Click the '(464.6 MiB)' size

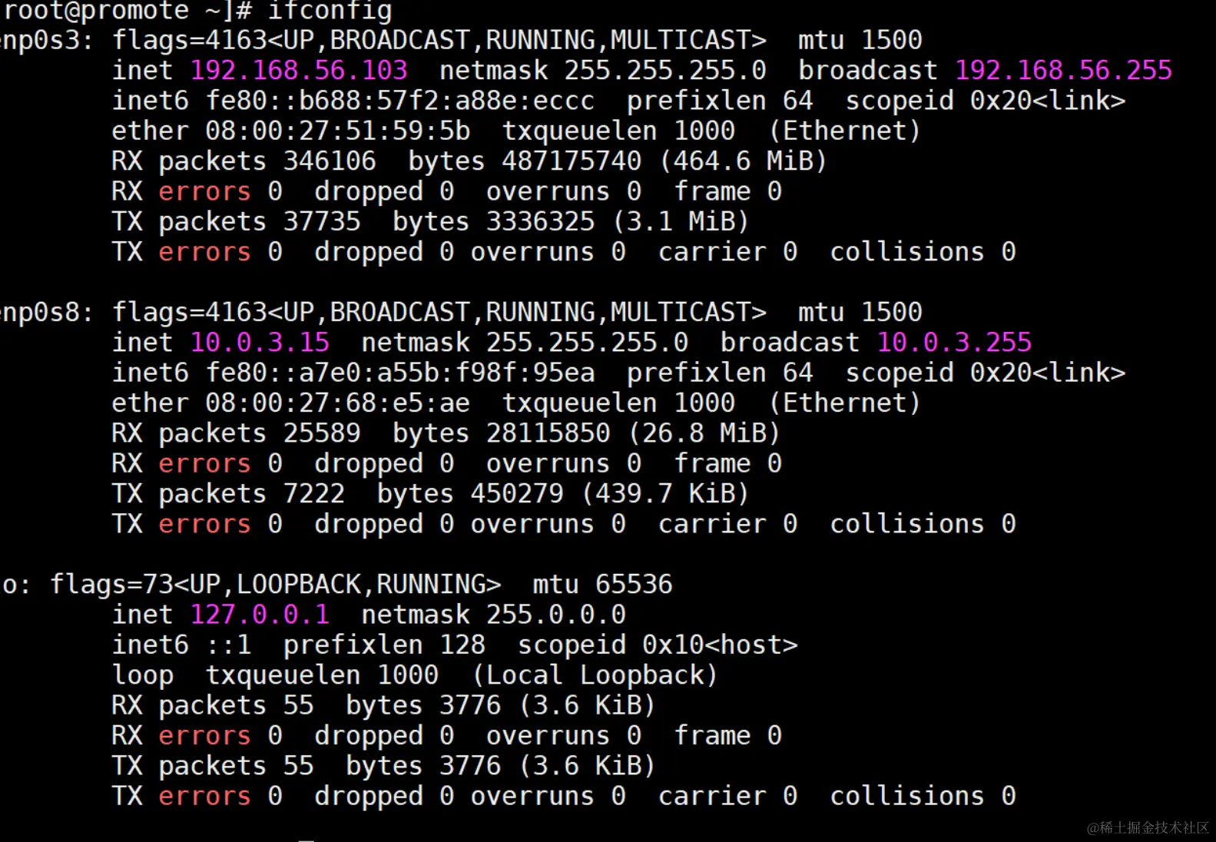[743, 161]
